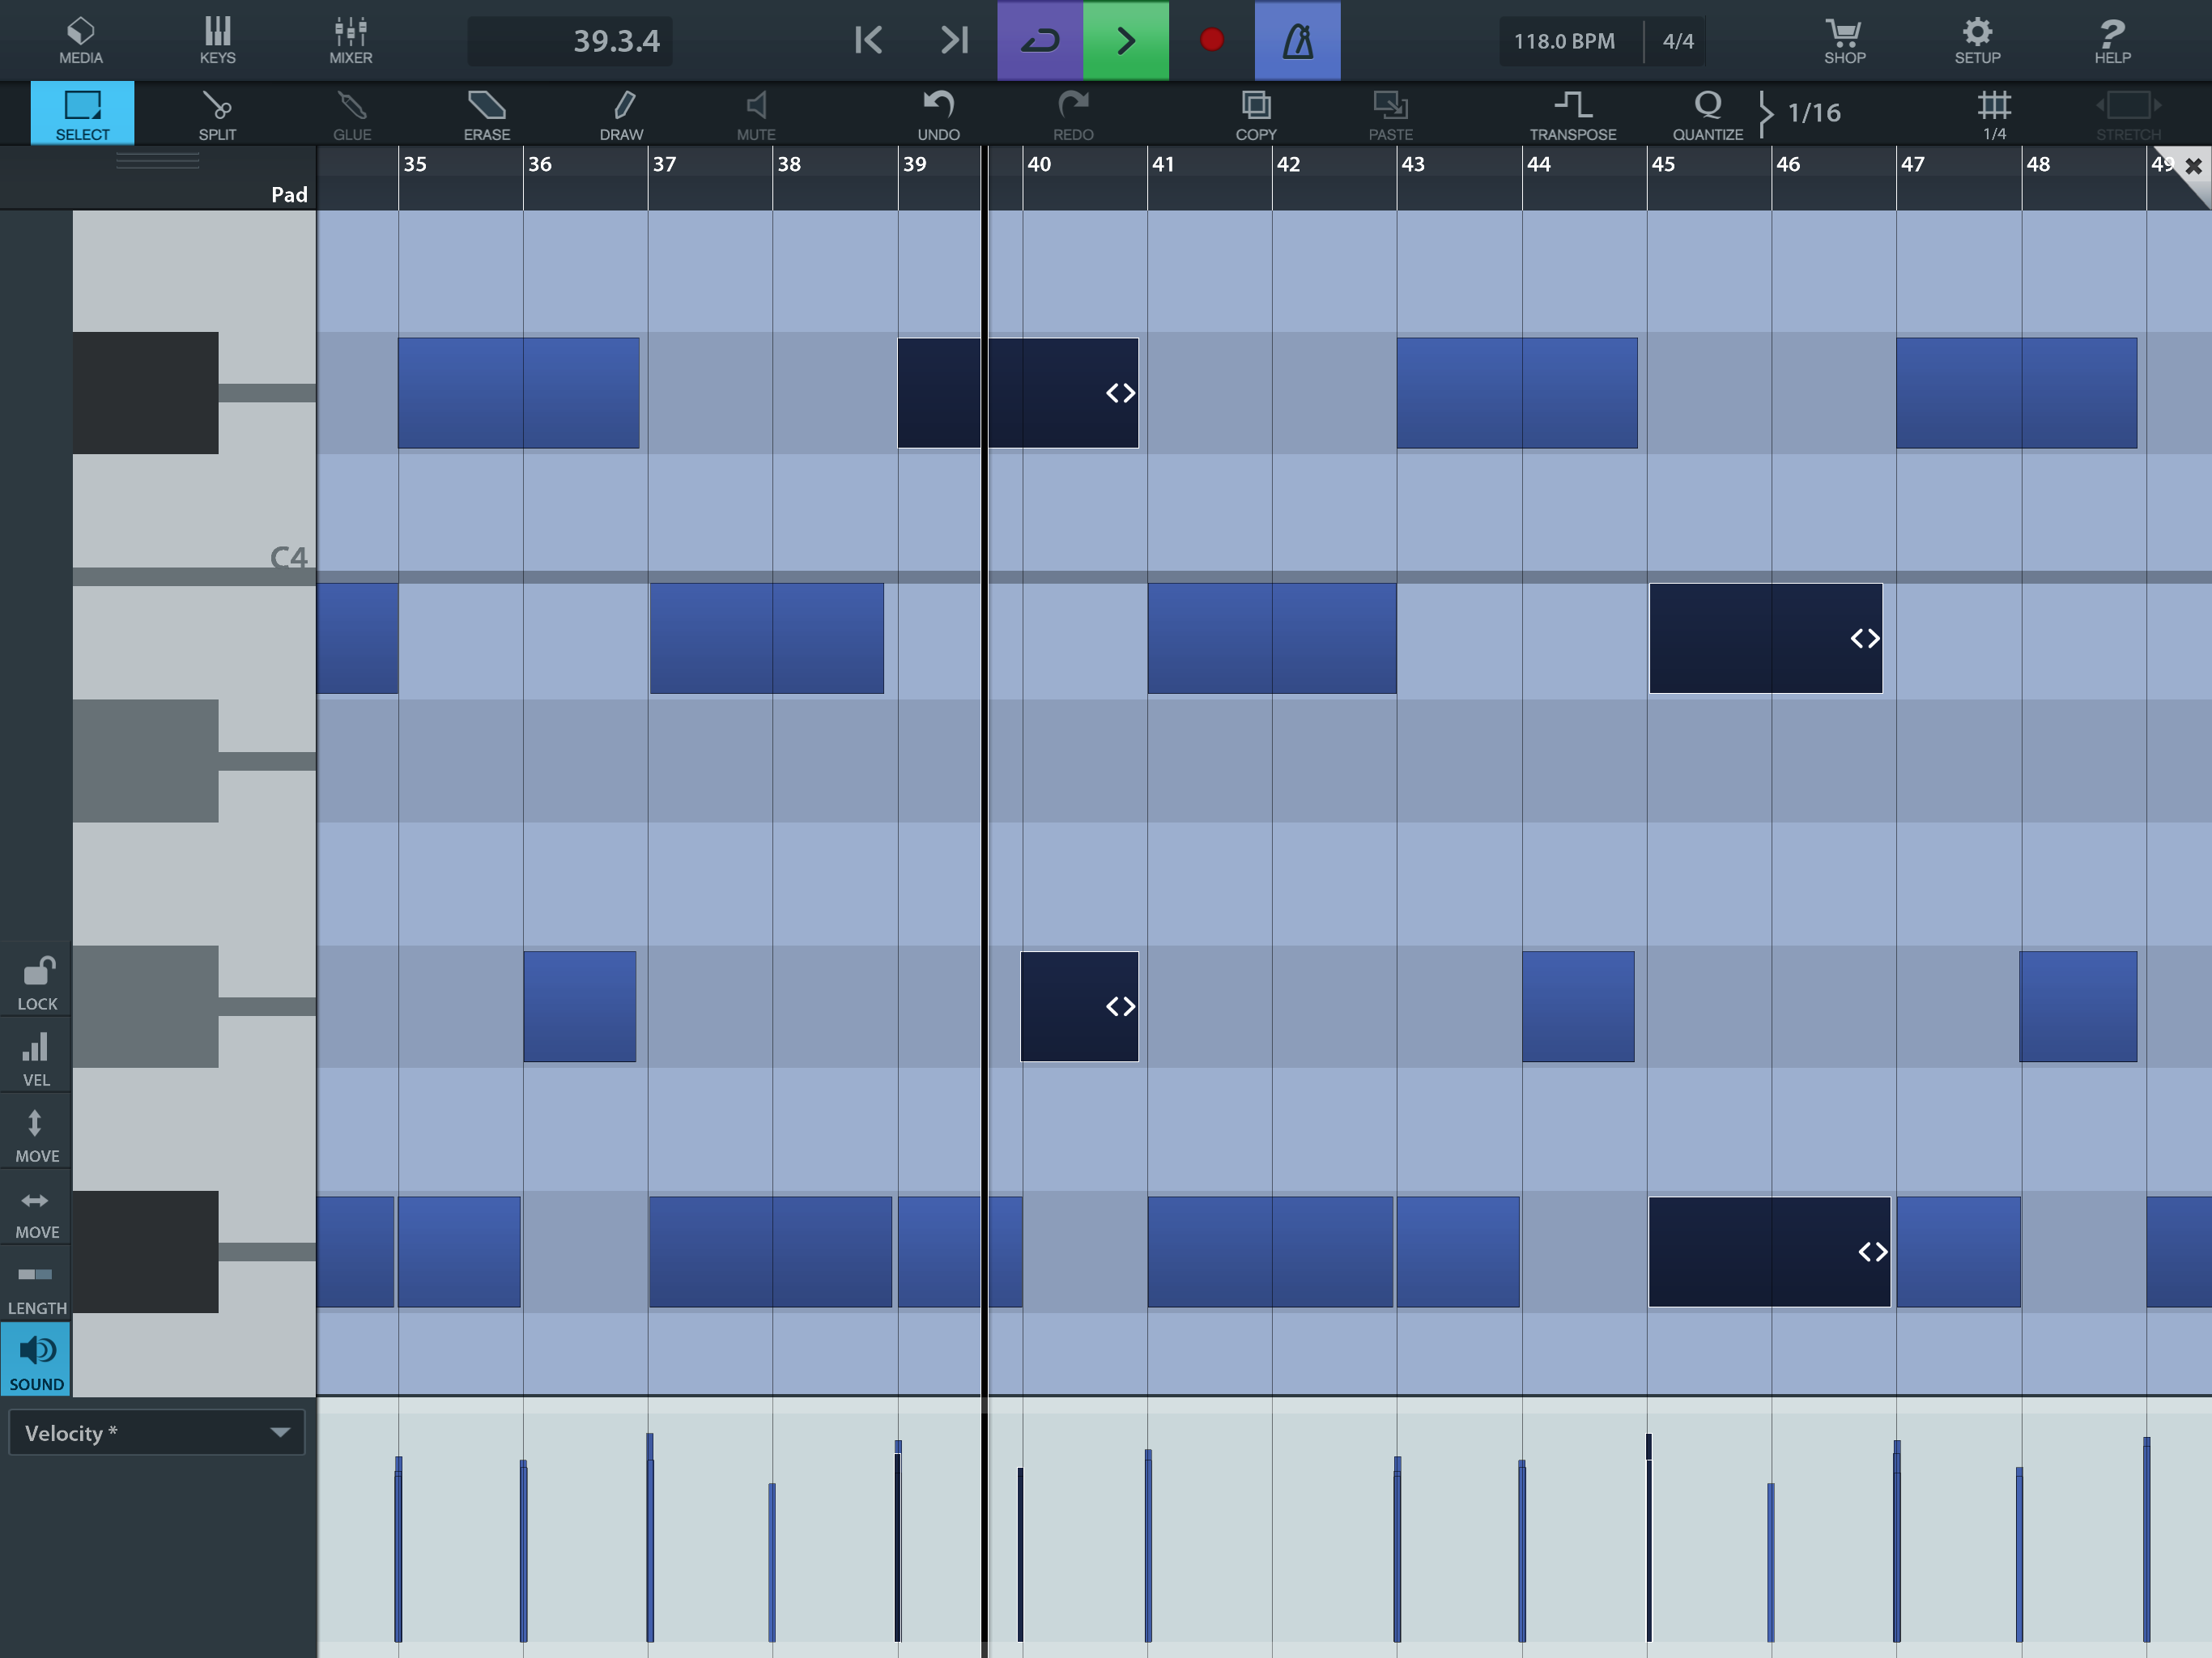Toggle the Lock padlock in sidebar

coord(37,982)
